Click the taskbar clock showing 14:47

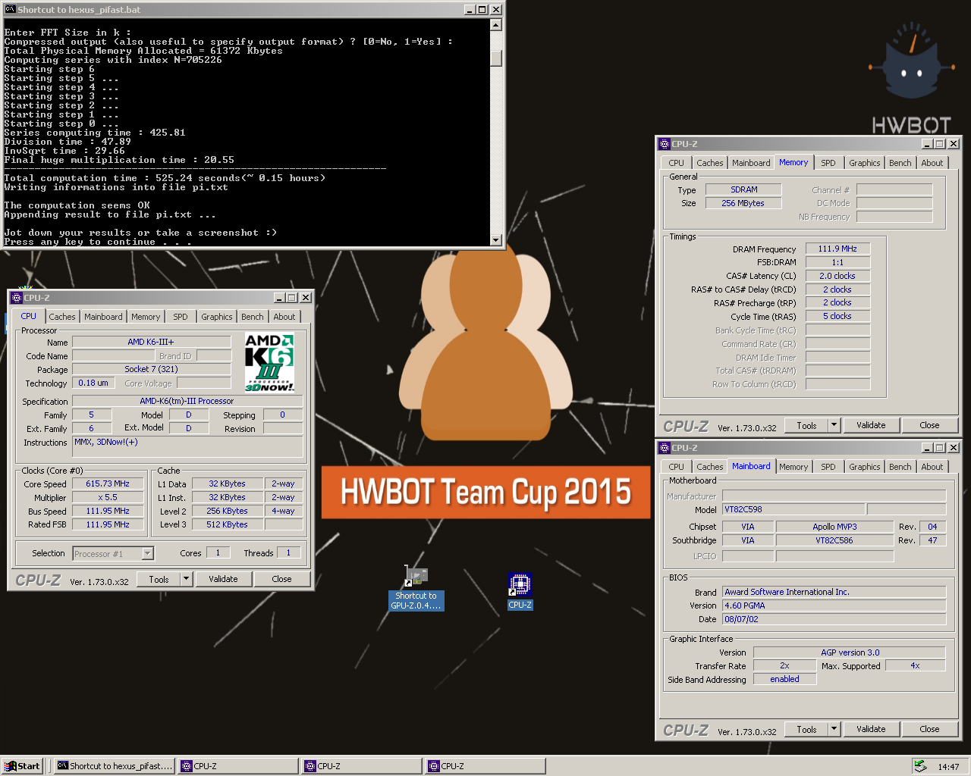948,767
